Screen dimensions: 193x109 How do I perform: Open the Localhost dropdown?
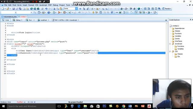coord(48,20)
